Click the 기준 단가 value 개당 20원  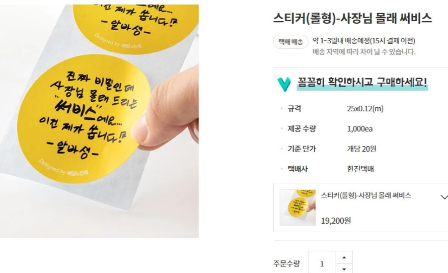[361, 149]
